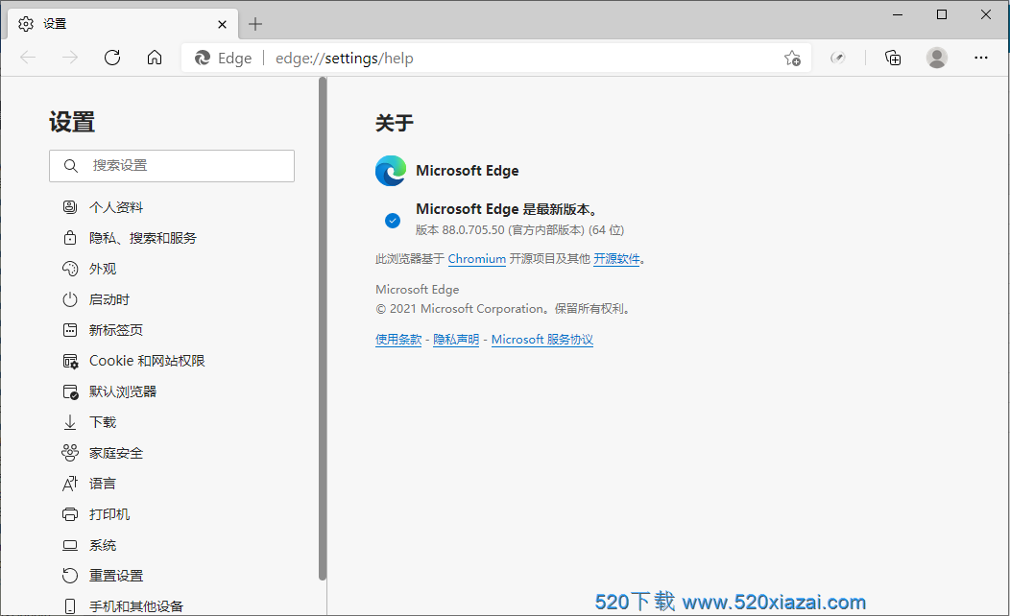
Task: Click the Microsoft Edge logo in 关于
Action: pyautogui.click(x=391, y=171)
